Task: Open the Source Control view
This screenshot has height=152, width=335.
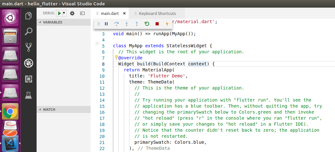Action: coord(29,47)
